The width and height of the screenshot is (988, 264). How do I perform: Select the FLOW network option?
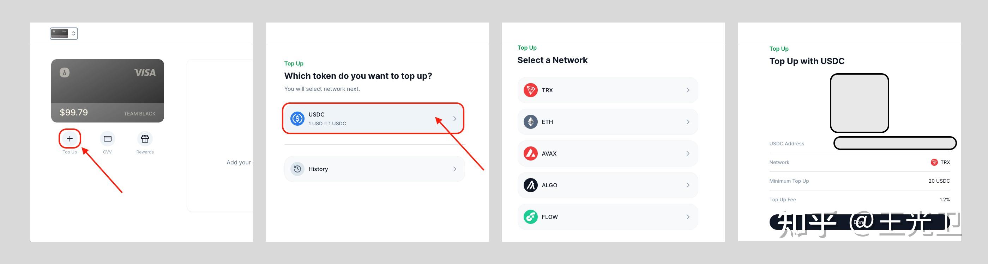pyautogui.click(x=607, y=217)
